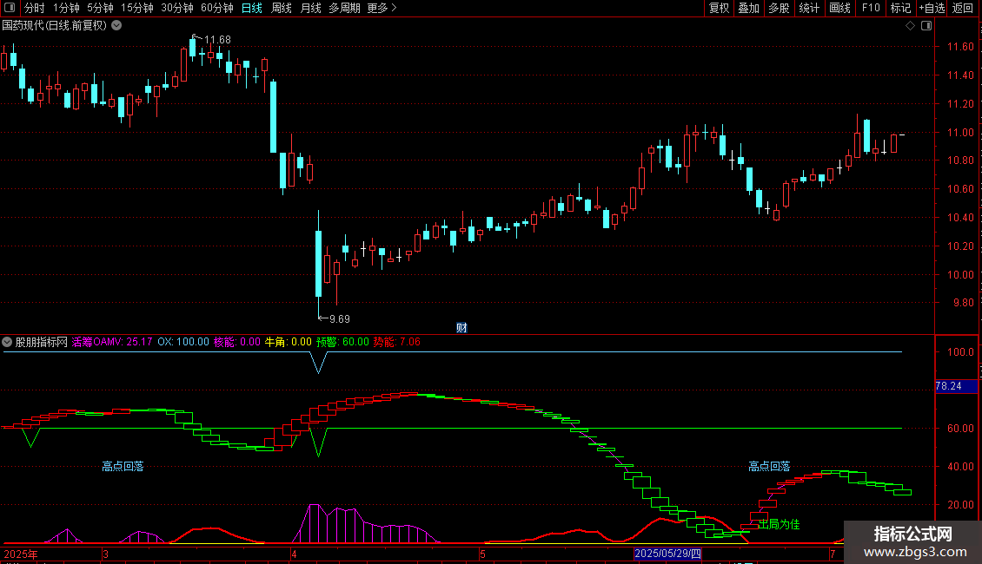This screenshot has height=564, width=982.
Task: Click the 核能: 0.00 indicator value
Action: click(236, 342)
